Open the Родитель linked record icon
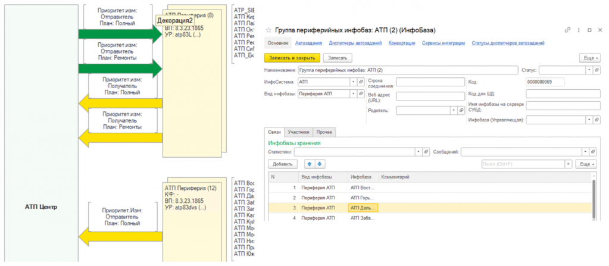The height and width of the screenshot is (266, 609). coord(461,110)
